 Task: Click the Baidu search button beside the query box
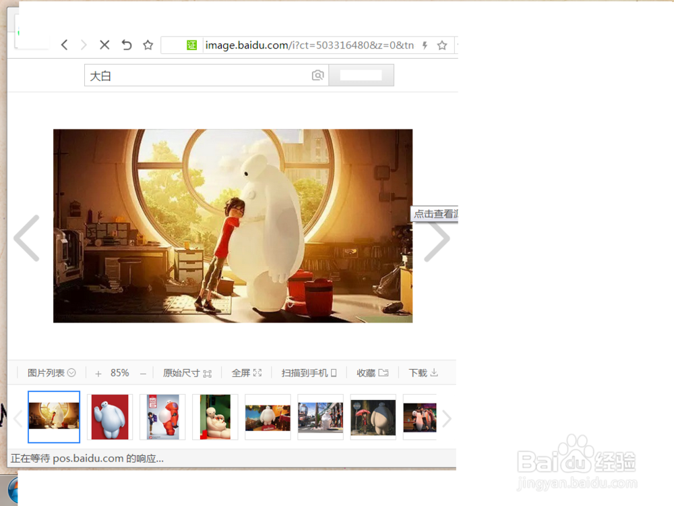(x=361, y=76)
